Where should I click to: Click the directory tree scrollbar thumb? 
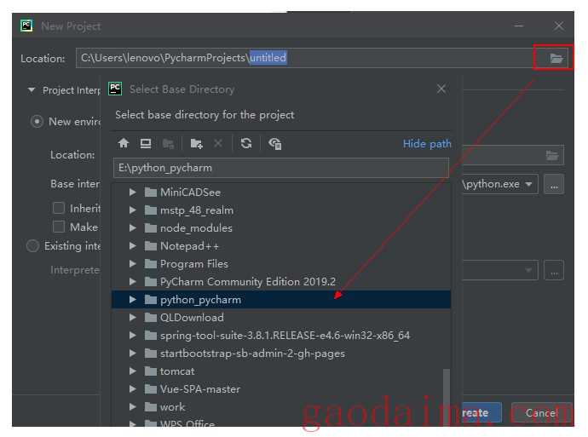click(x=447, y=397)
